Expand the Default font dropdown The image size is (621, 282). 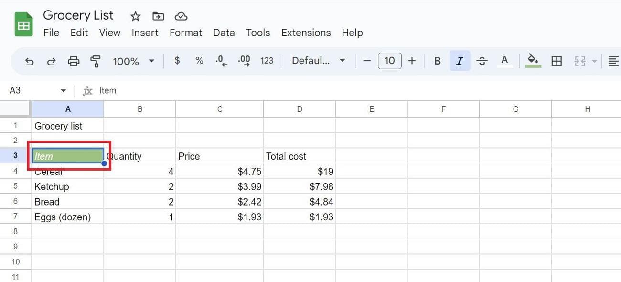(x=318, y=61)
